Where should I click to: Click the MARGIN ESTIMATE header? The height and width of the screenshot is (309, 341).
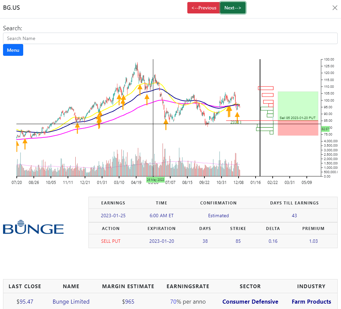coord(128,286)
